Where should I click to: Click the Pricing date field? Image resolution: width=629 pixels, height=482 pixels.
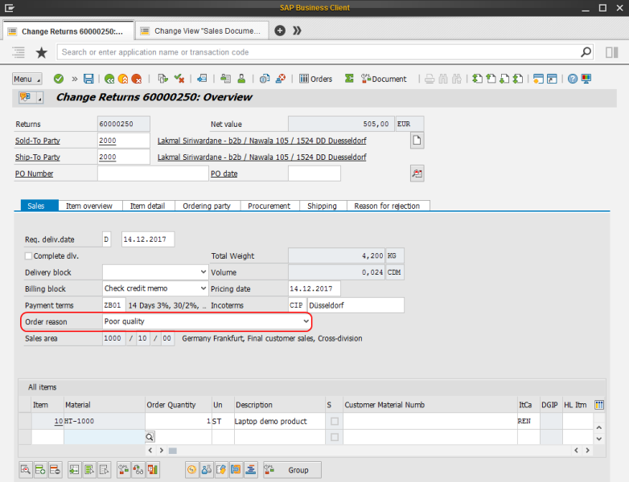[314, 288]
